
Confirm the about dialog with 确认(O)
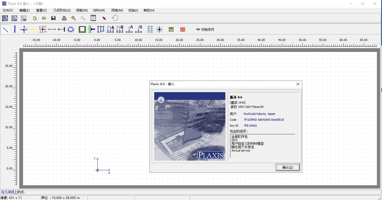point(288,167)
